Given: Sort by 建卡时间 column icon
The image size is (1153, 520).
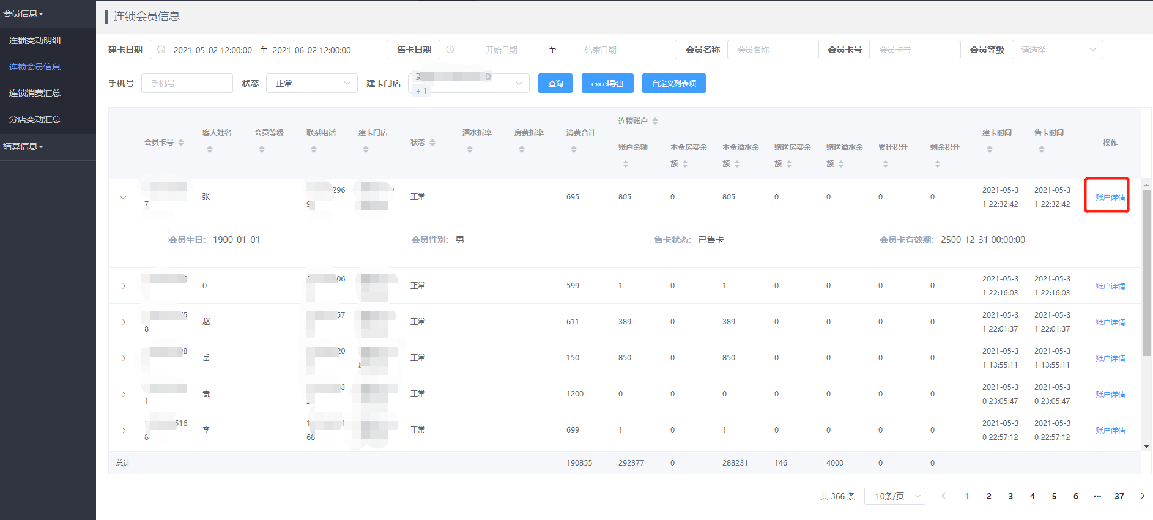Looking at the screenshot, I should (990, 149).
